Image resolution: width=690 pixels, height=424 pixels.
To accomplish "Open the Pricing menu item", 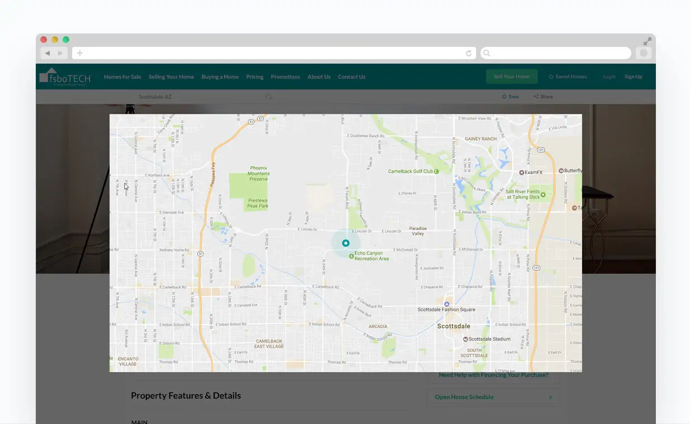I will [255, 77].
